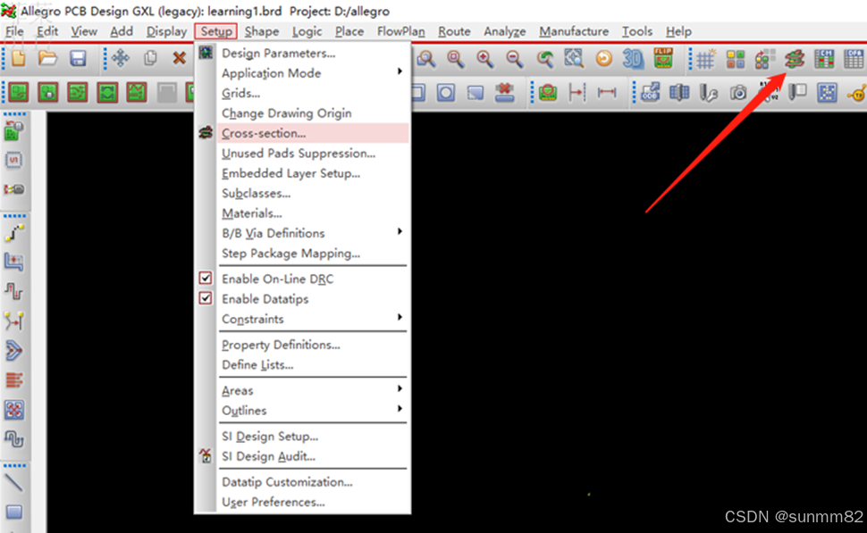
Task: Click the line drawing tool in left toolbar
Action: tap(13, 483)
